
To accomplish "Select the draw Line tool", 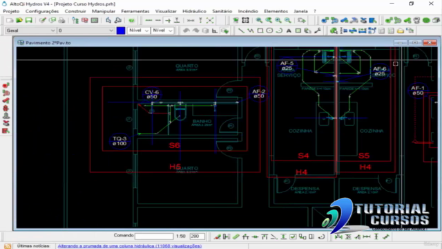I will pos(241,30).
